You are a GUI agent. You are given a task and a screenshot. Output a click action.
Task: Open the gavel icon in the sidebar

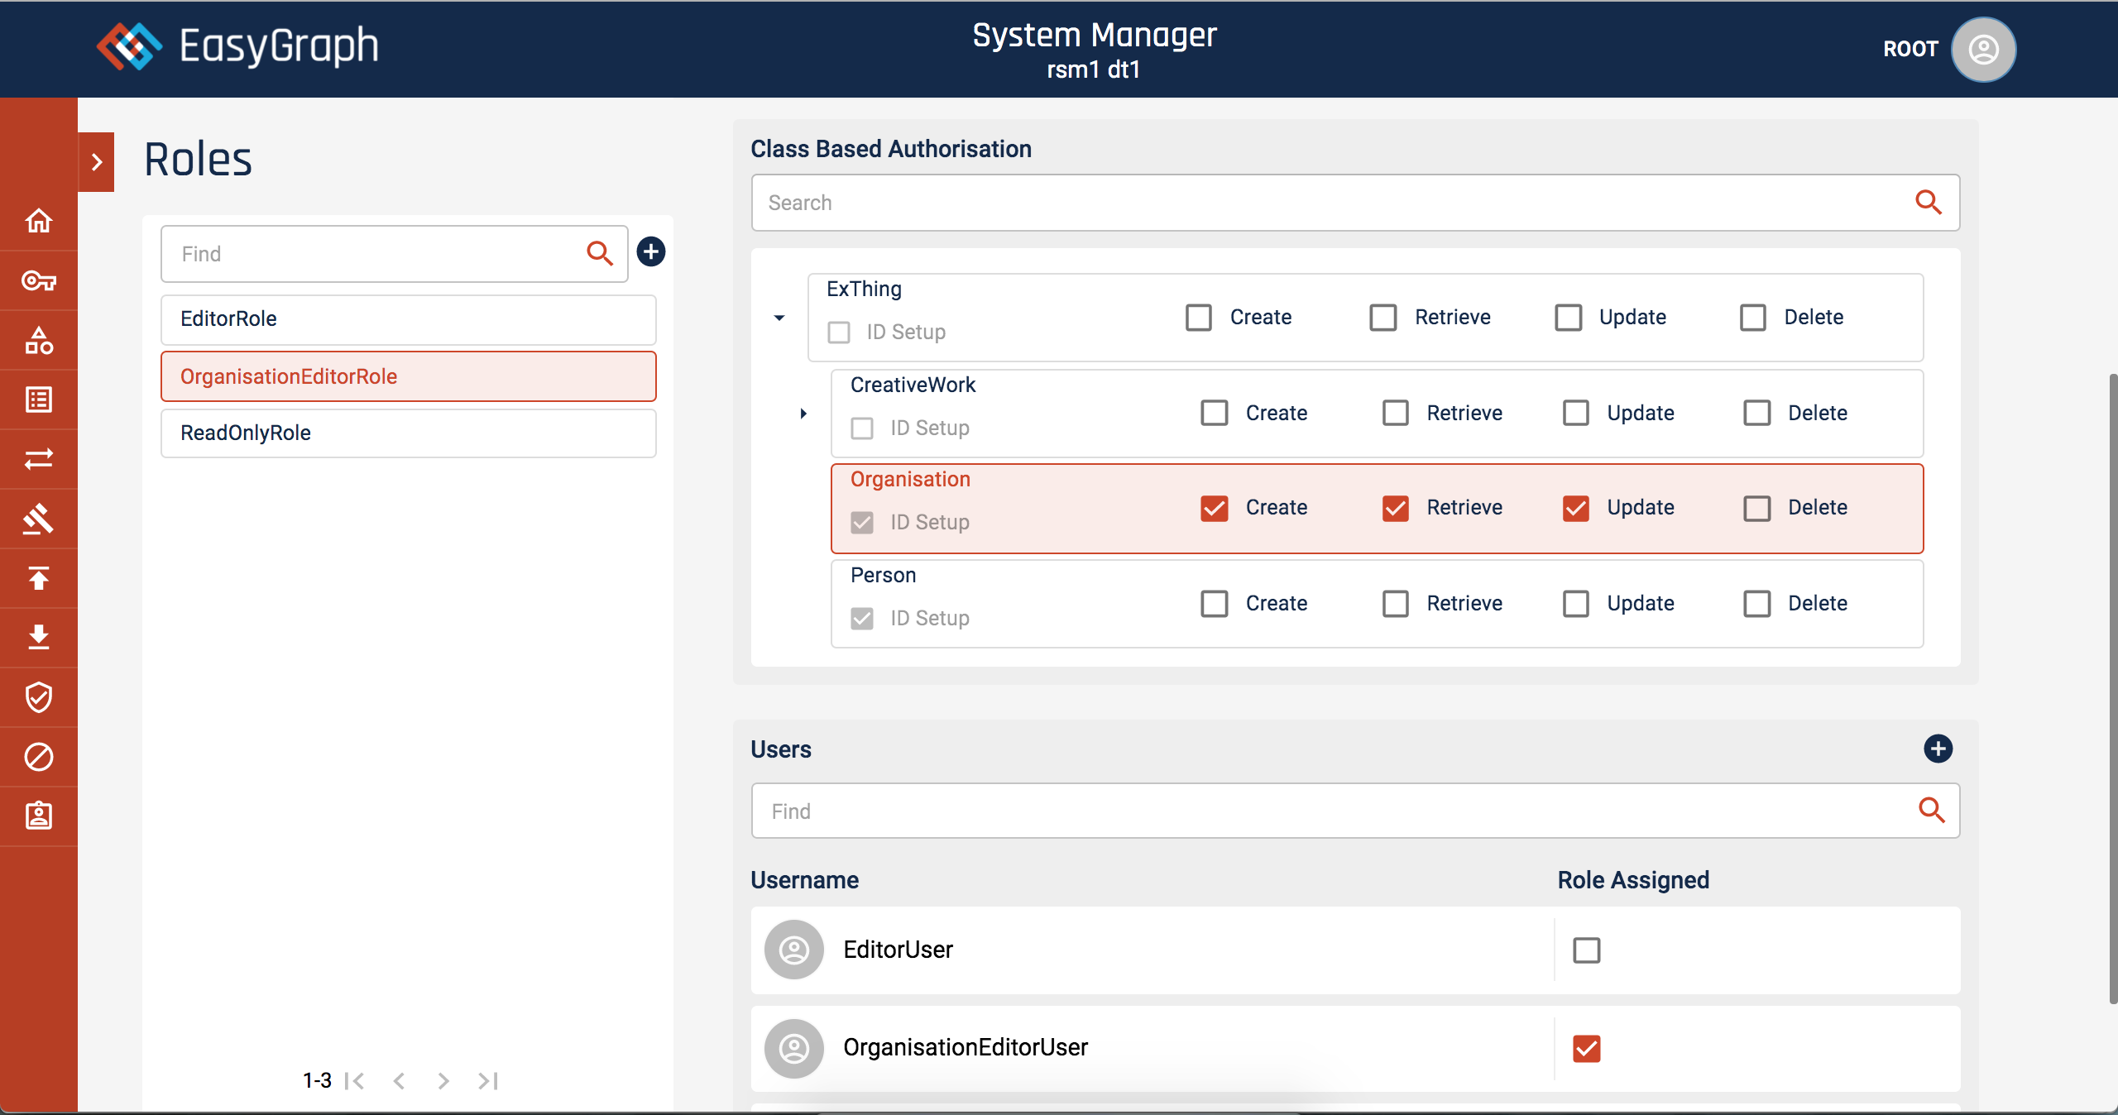[x=39, y=519]
